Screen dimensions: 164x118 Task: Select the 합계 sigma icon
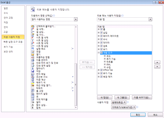click(33, 108)
